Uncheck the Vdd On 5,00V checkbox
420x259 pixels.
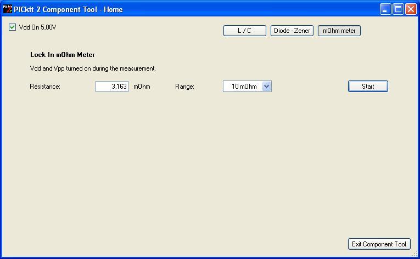tap(12, 27)
